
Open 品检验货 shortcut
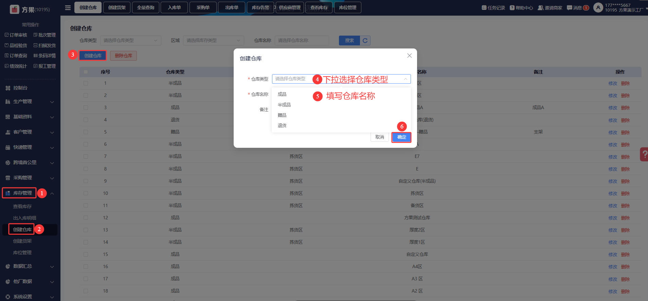16,45
